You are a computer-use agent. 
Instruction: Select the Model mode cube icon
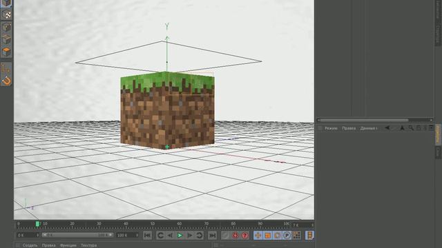click(6, 3)
